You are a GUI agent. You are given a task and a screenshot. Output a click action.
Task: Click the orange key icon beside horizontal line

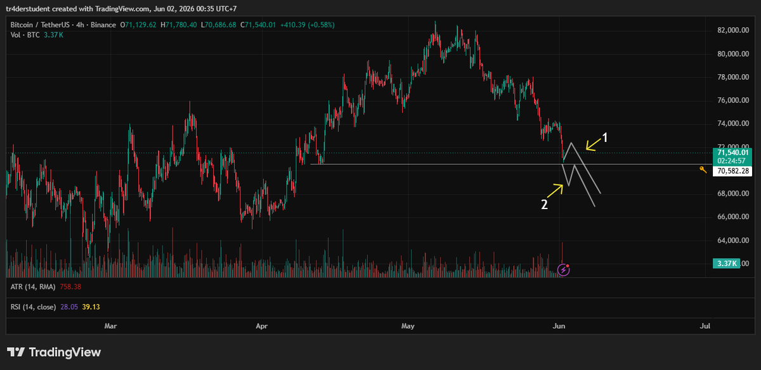[x=703, y=170]
